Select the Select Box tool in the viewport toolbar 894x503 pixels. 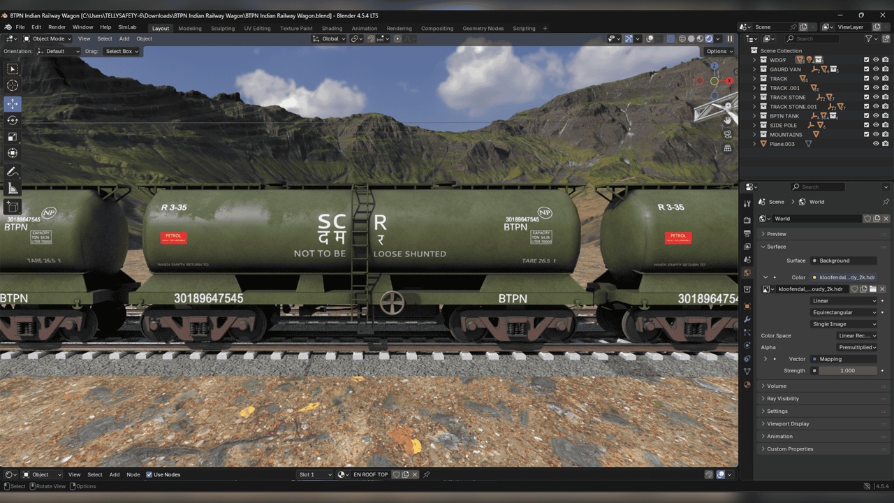click(13, 68)
